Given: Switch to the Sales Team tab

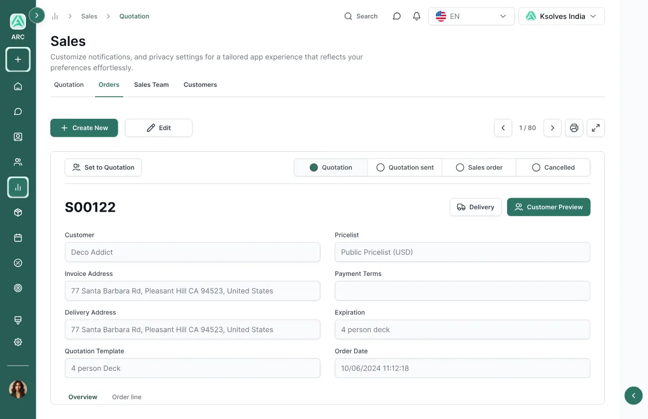Looking at the screenshot, I should point(151,85).
